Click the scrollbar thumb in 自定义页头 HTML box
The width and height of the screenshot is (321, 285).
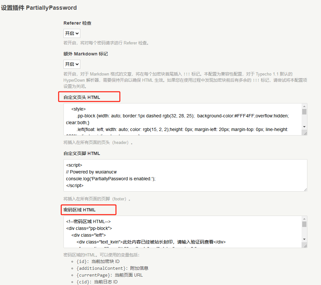coord(304,112)
